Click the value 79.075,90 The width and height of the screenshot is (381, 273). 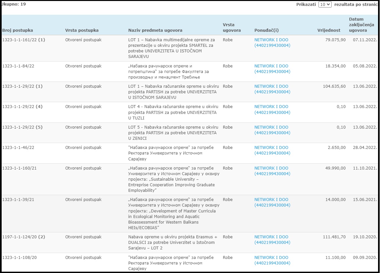coord(335,40)
